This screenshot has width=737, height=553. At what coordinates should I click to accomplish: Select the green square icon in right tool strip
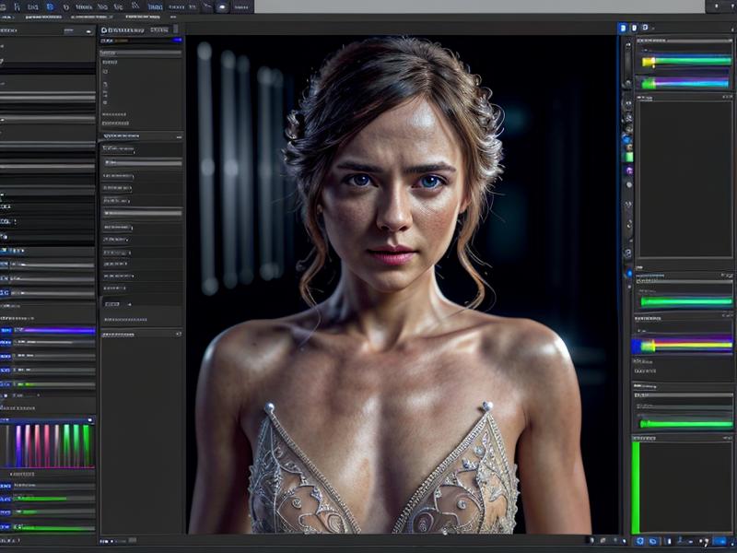(x=628, y=157)
